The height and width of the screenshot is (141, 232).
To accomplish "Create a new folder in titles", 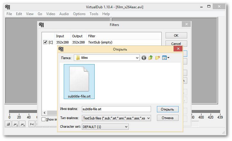I will pos(158,58).
